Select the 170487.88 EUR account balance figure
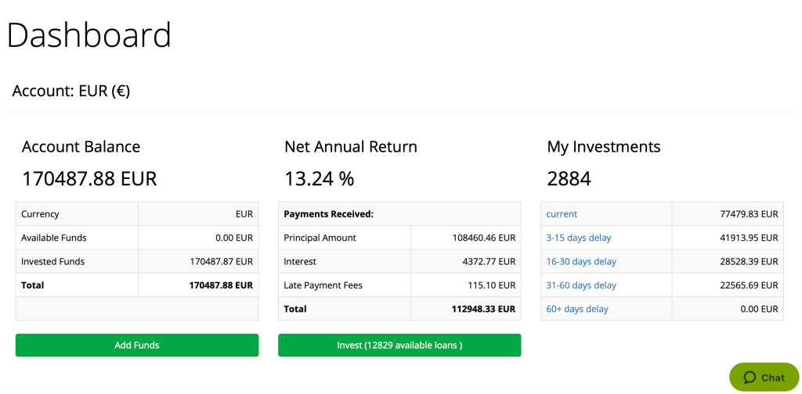The image size is (802, 394). tap(89, 179)
